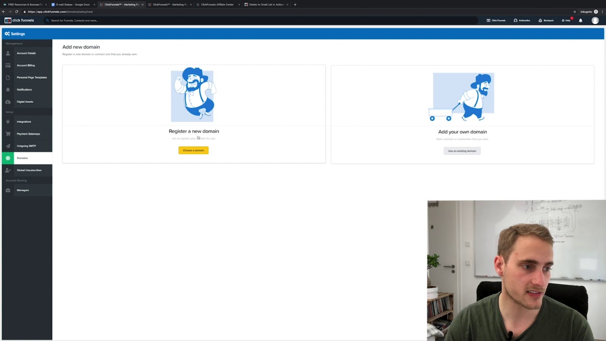Screen dimensions: 606x341
Task: Click the Register a new domain illustration
Action: pos(192,95)
